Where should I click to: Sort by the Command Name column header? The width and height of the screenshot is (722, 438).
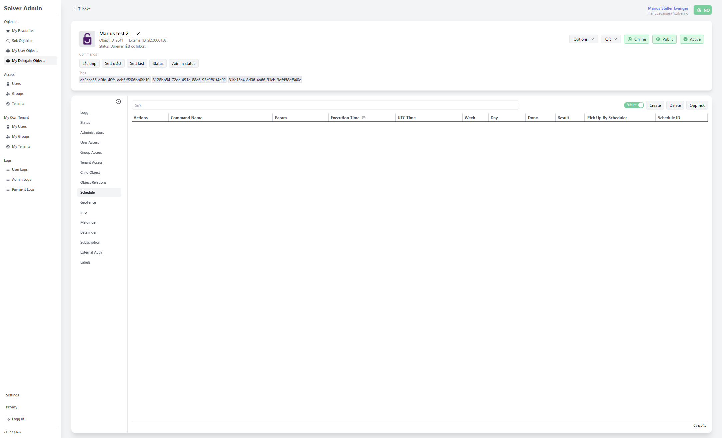coord(187,118)
